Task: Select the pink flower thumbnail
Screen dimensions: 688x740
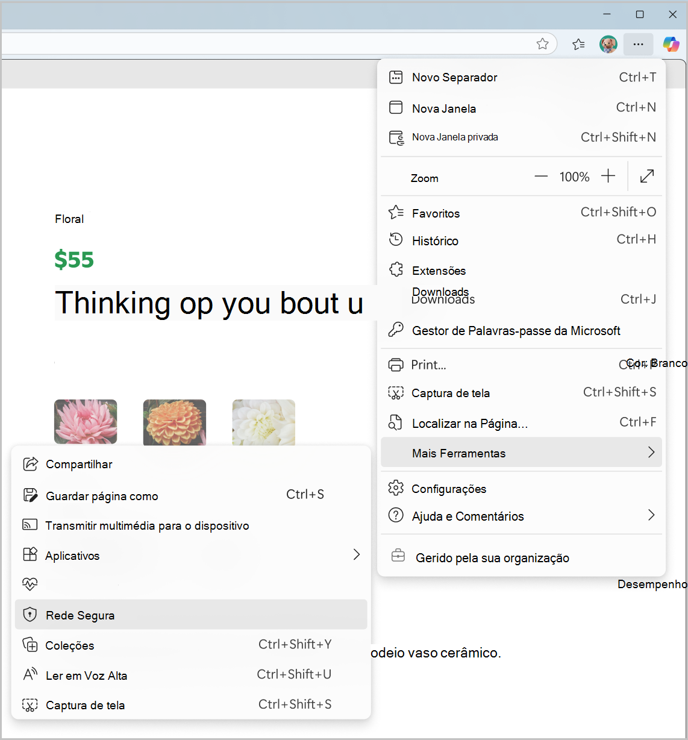Action: [x=86, y=422]
